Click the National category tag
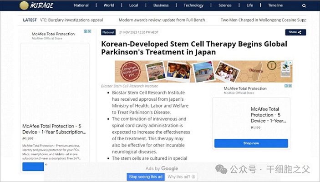 point(108,32)
